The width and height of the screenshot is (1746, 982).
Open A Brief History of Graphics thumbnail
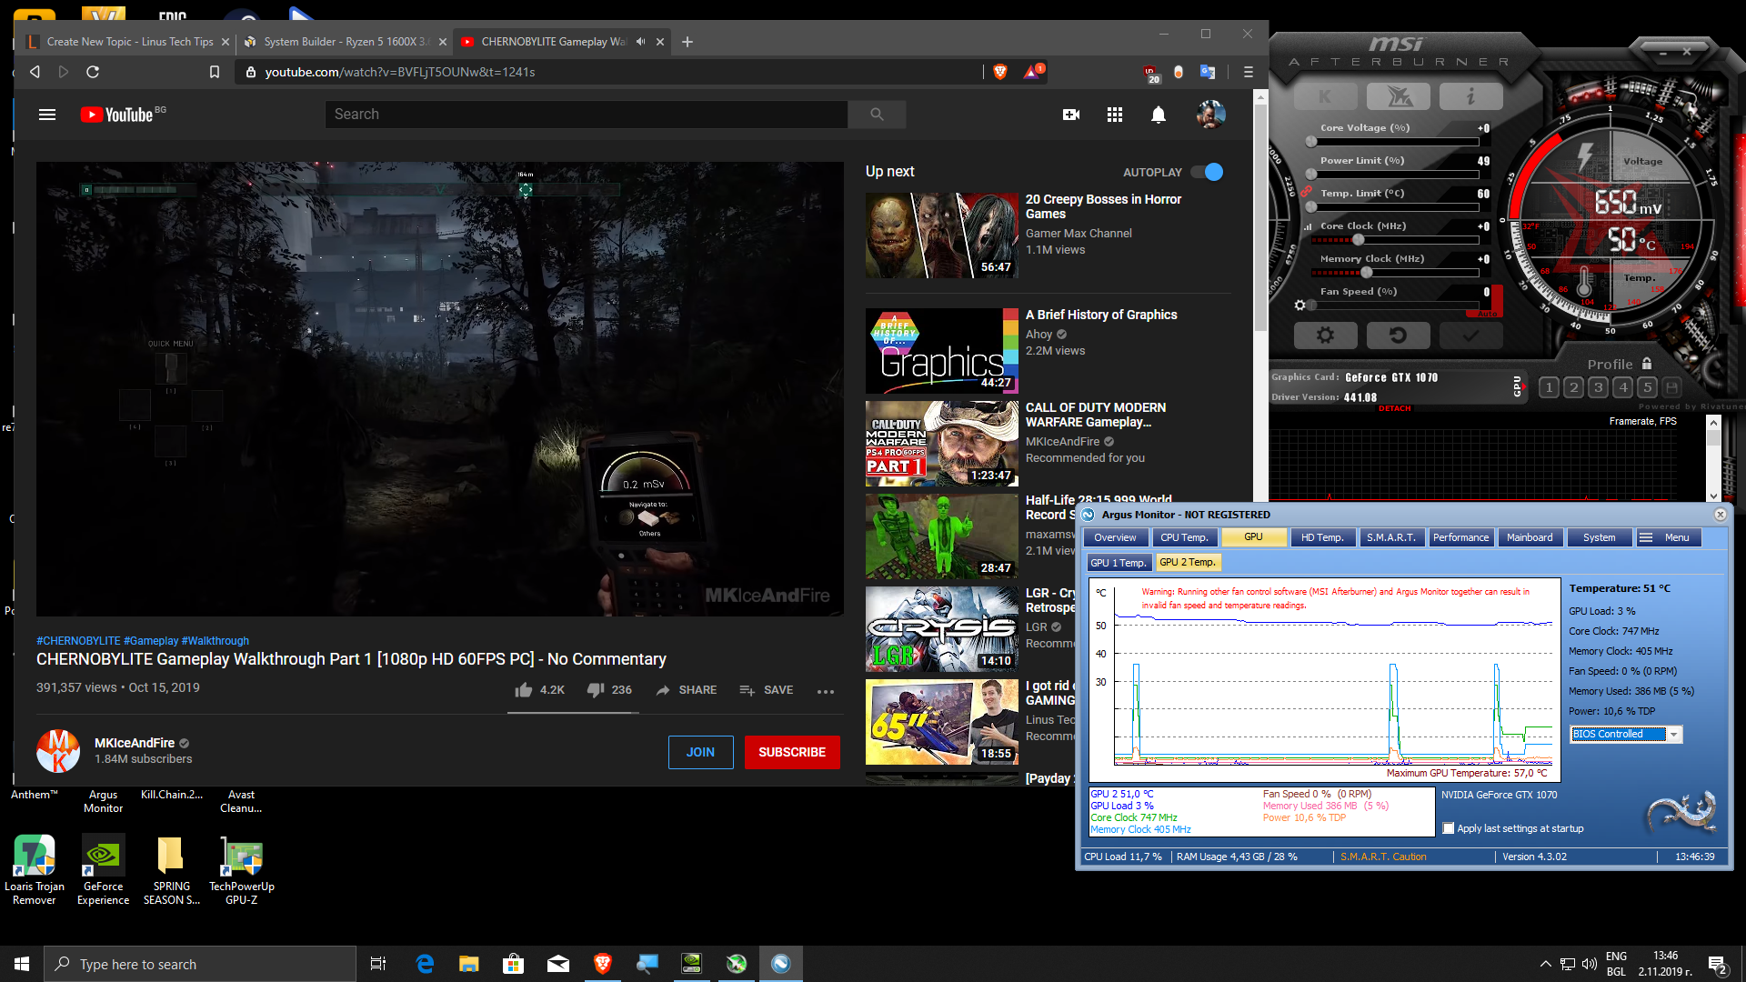pyautogui.click(x=942, y=351)
